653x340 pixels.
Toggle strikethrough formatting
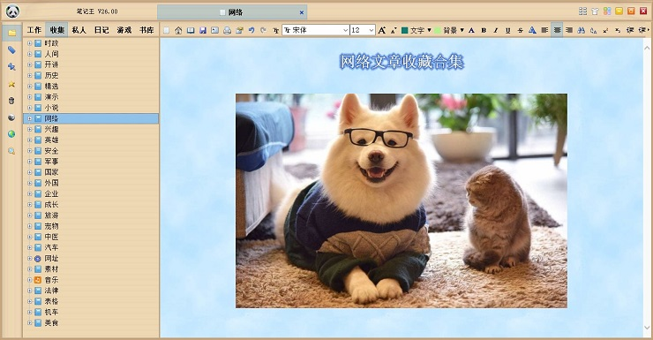pyautogui.click(x=520, y=30)
